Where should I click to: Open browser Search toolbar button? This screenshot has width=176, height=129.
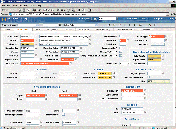(37, 10)
